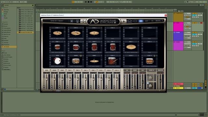Select the SNARE mixer channel button

[54, 70]
